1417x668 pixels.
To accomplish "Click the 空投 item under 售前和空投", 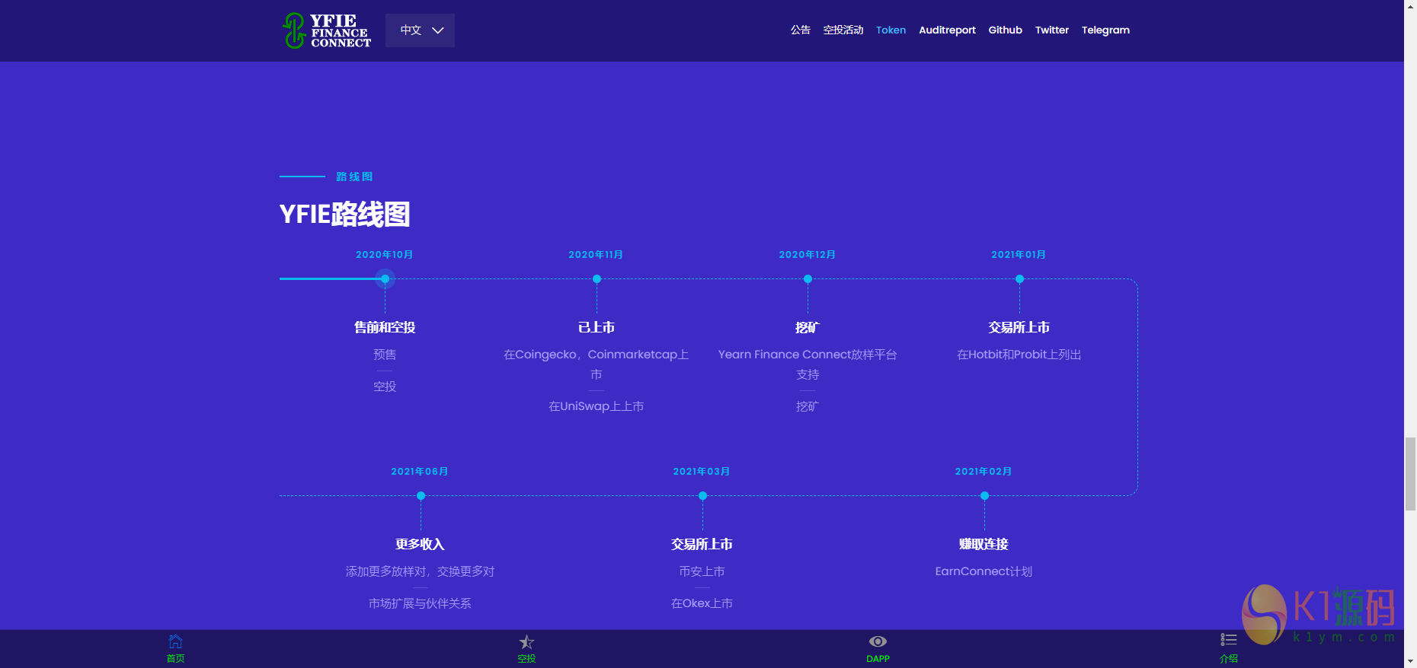I will pyautogui.click(x=385, y=386).
